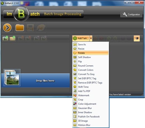Screen dimensions: 145x128
Task: Click the Shift Time clock icon
Action: click(x=75, y=87)
